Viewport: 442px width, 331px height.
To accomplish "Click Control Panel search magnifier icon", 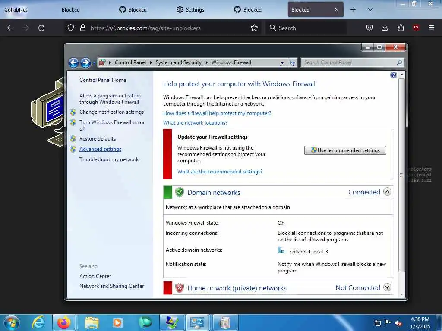I will (399, 62).
